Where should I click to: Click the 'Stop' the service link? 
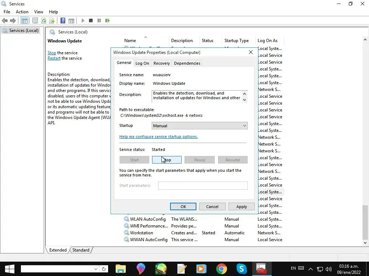[x=52, y=53]
